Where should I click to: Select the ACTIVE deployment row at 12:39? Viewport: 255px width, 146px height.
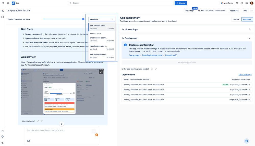(x=187, y=85)
